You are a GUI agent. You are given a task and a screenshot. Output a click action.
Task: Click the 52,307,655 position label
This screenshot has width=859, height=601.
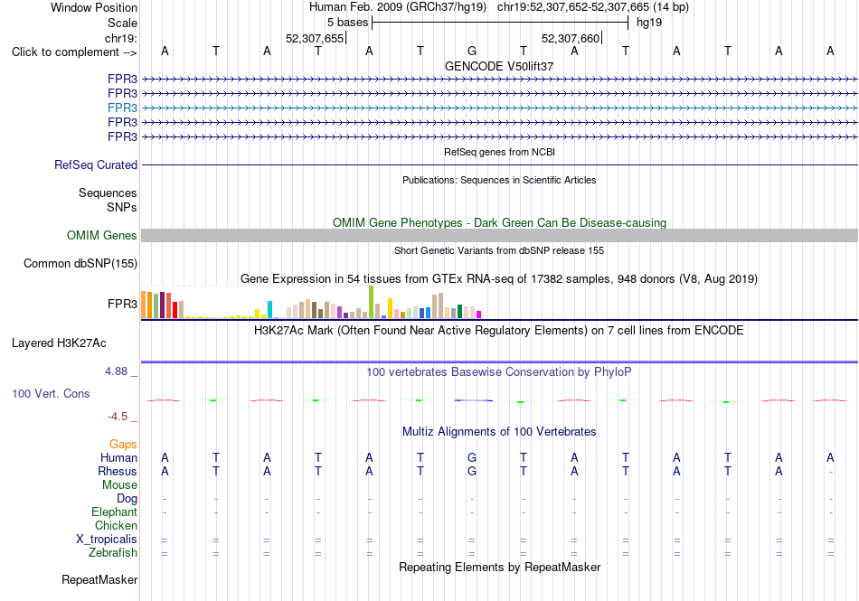315,38
